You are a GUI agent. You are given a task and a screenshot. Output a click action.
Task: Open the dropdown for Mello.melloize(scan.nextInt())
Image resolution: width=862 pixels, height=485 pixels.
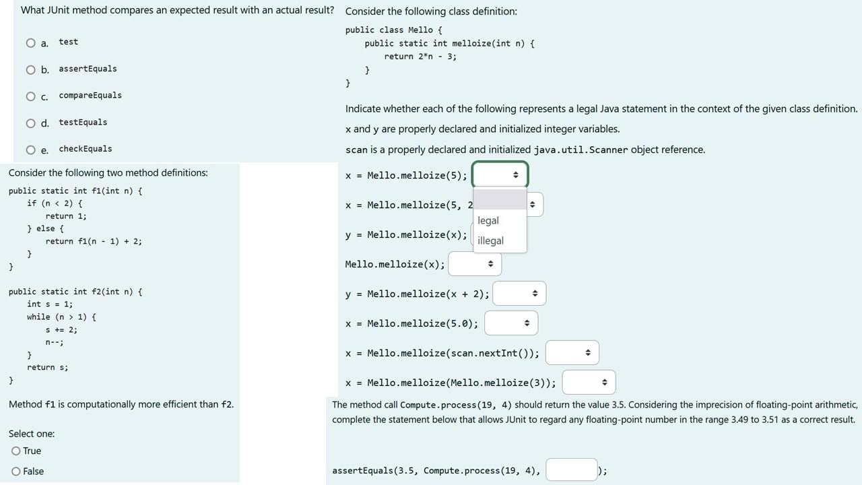click(x=572, y=352)
